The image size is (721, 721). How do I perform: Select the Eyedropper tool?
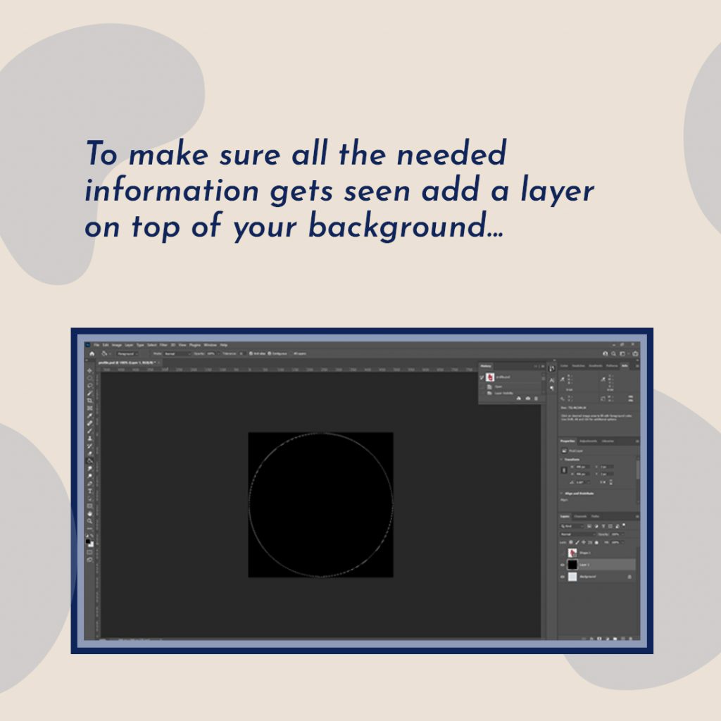point(89,415)
